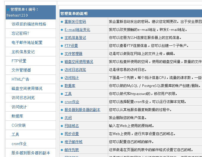Open 电子邮件地址配置 from the sidebar
The image size is (202, 157).
[x=27, y=42]
